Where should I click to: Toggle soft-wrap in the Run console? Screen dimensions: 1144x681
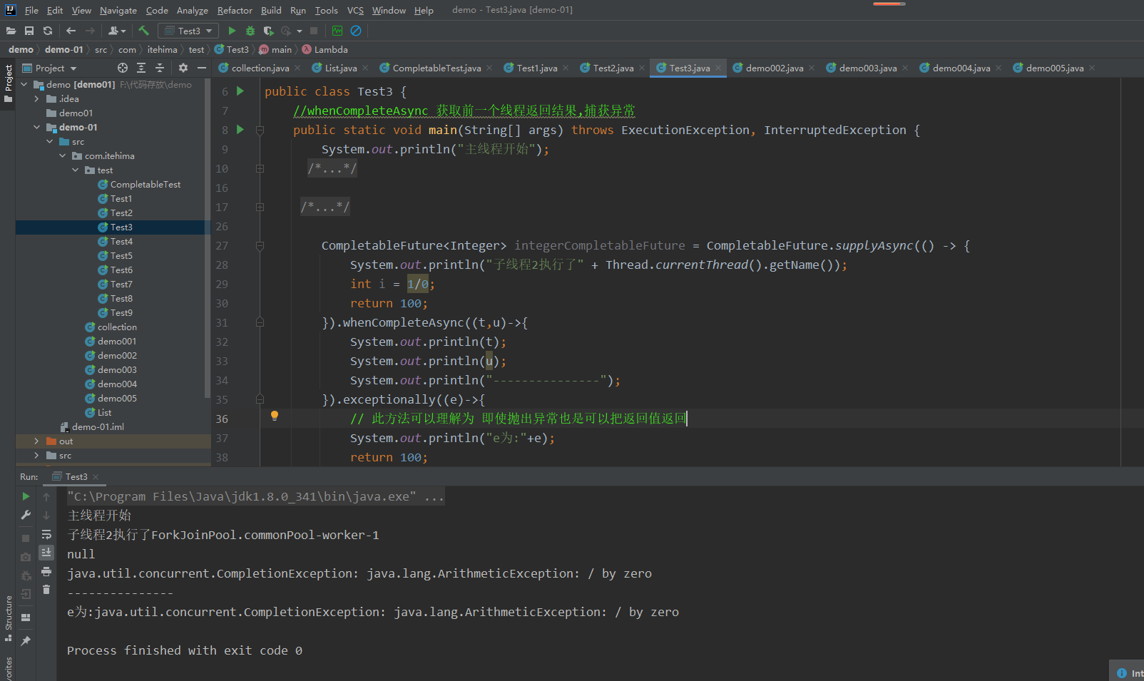click(46, 534)
